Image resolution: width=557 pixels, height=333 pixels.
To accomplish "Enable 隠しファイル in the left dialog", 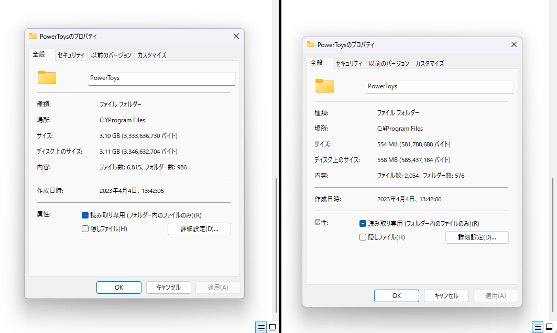I will (x=85, y=228).
